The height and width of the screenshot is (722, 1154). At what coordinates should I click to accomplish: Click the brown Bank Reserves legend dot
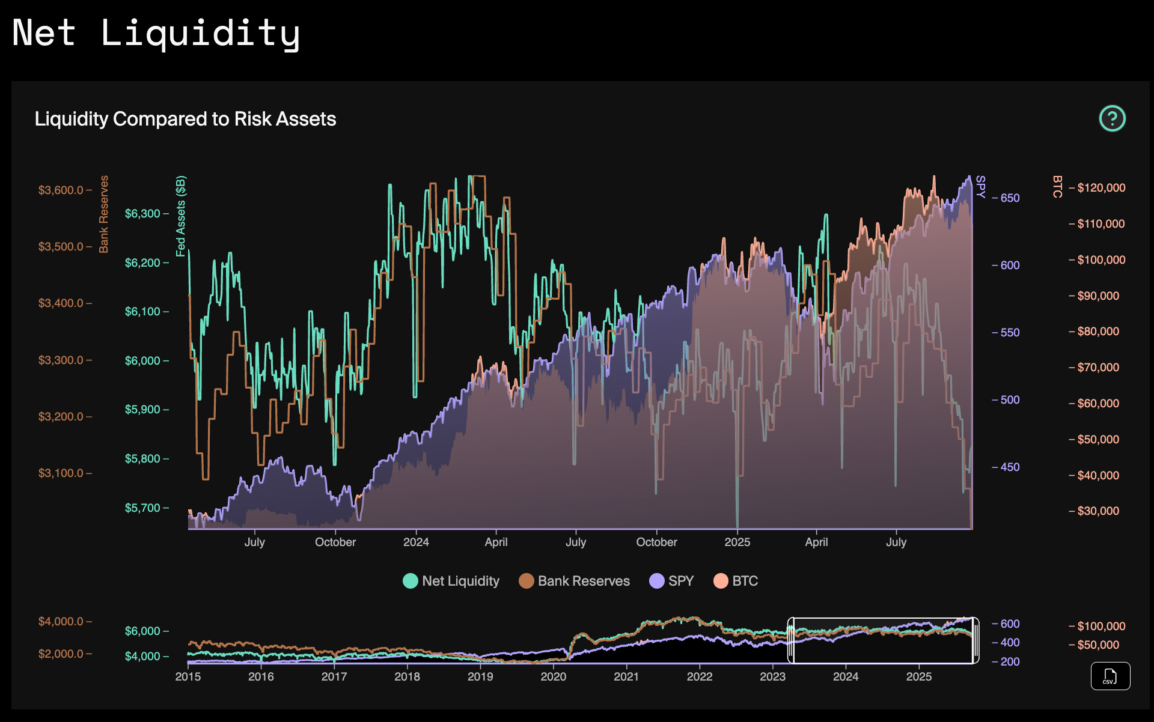(x=526, y=581)
